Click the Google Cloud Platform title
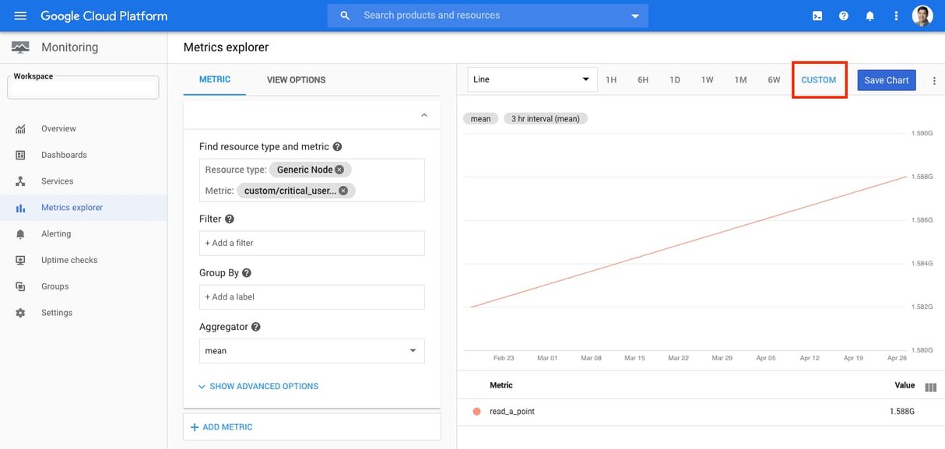This screenshot has height=449, width=945. click(104, 16)
